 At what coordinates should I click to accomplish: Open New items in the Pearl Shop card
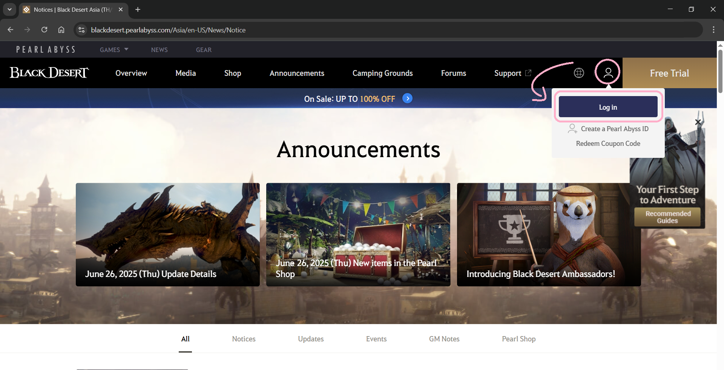click(358, 235)
